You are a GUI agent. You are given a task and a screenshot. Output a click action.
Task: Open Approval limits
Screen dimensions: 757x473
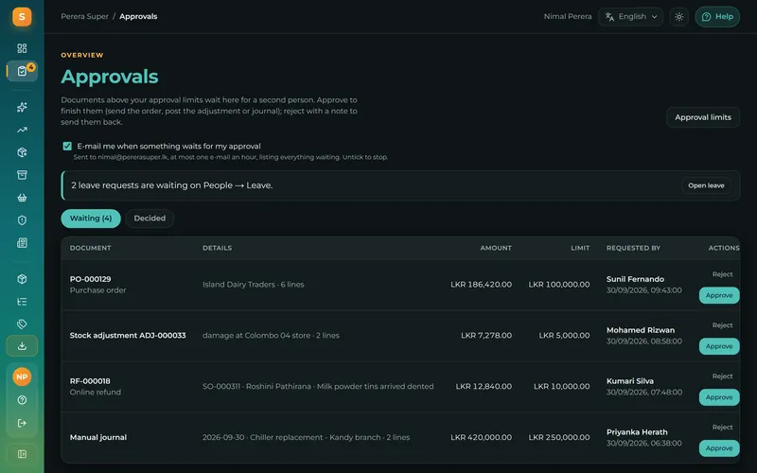click(703, 117)
